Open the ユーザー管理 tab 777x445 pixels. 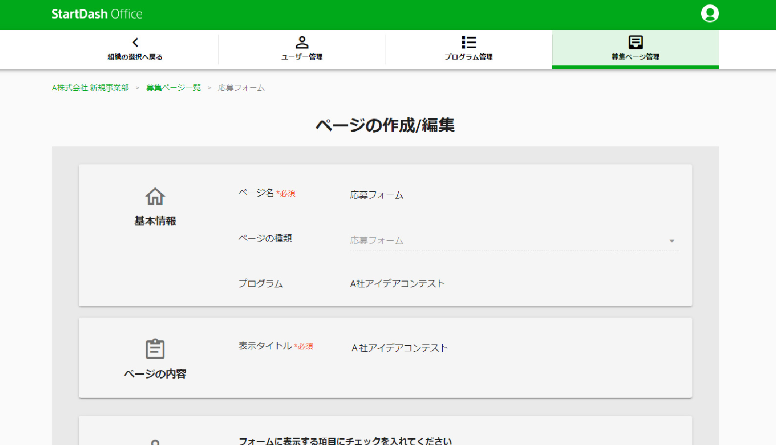pyautogui.click(x=302, y=49)
